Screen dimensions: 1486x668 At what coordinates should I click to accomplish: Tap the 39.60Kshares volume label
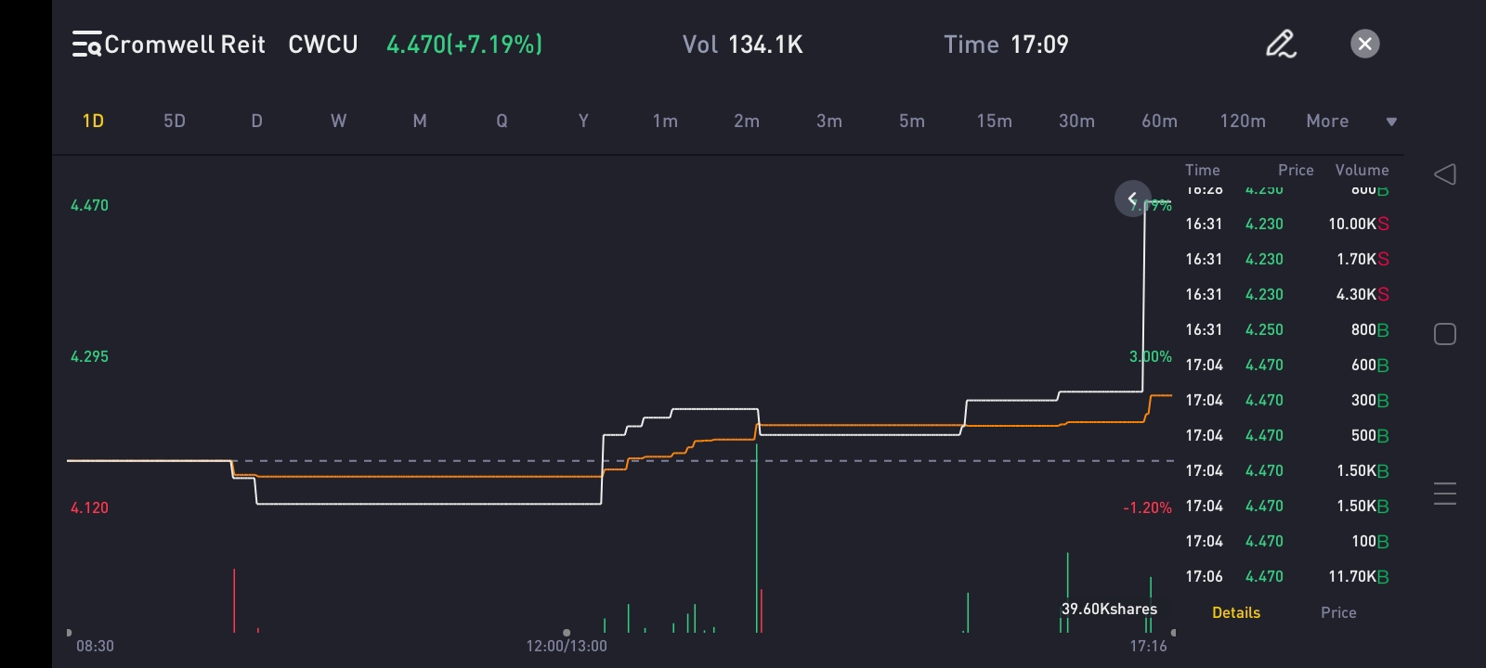tap(1109, 609)
